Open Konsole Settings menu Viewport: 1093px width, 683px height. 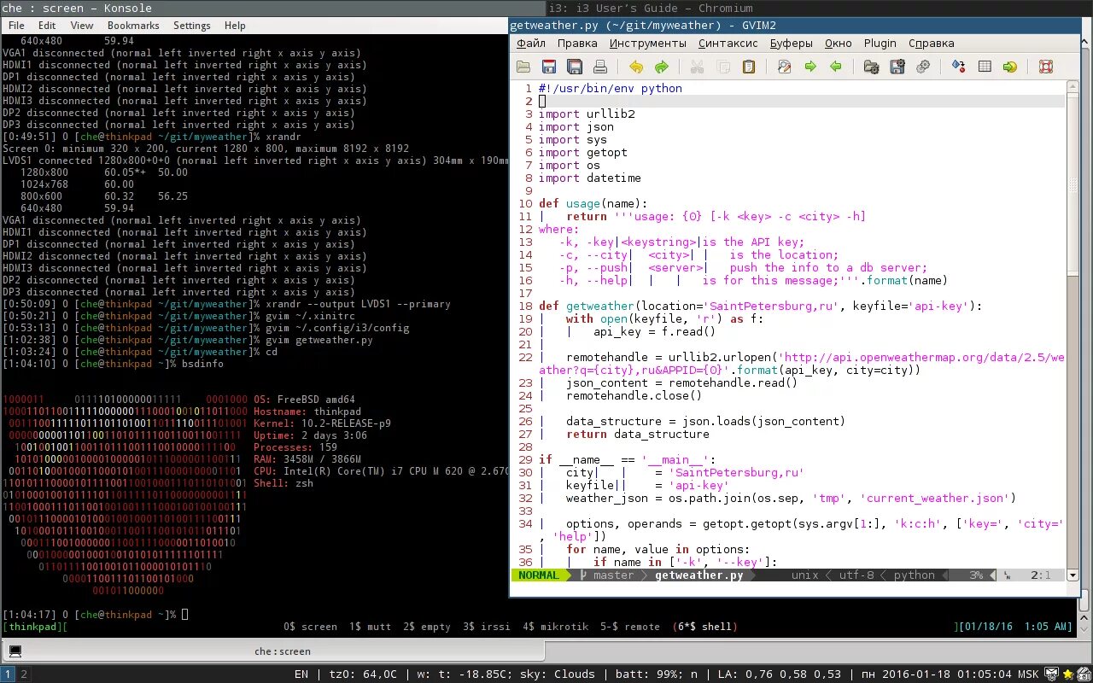(192, 26)
